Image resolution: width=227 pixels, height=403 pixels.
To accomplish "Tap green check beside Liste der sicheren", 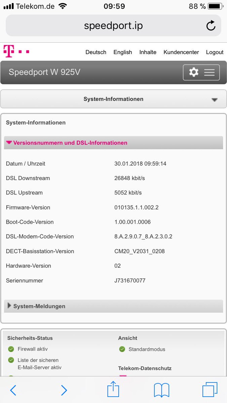I will click(x=11, y=360).
